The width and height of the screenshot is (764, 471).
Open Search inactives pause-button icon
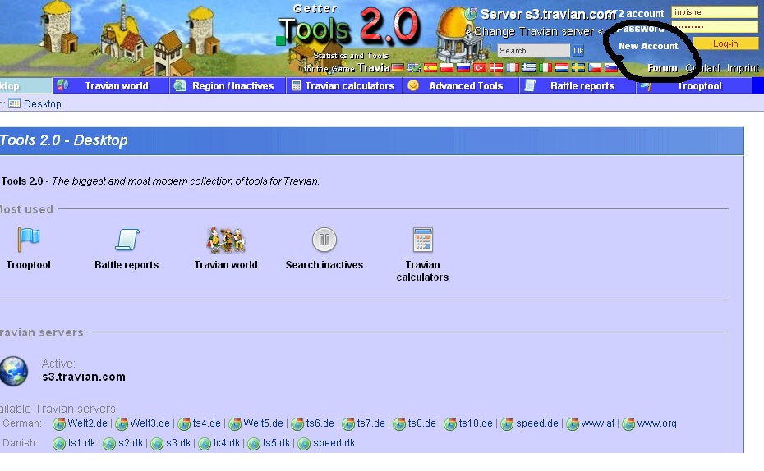coord(324,240)
